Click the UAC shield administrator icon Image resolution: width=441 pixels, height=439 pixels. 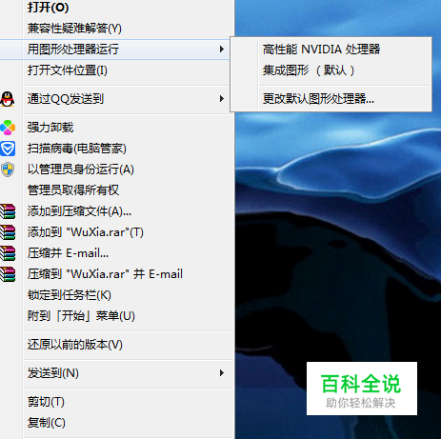[x=8, y=170]
